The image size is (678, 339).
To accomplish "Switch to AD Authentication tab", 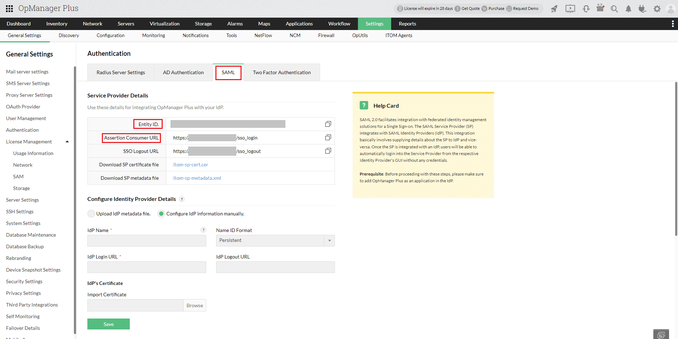I will pyautogui.click(x=183, y=72).
